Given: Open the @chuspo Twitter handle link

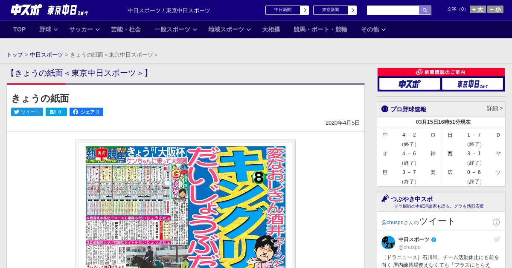Looking at the screenshot, I should [x=392, y=222].
